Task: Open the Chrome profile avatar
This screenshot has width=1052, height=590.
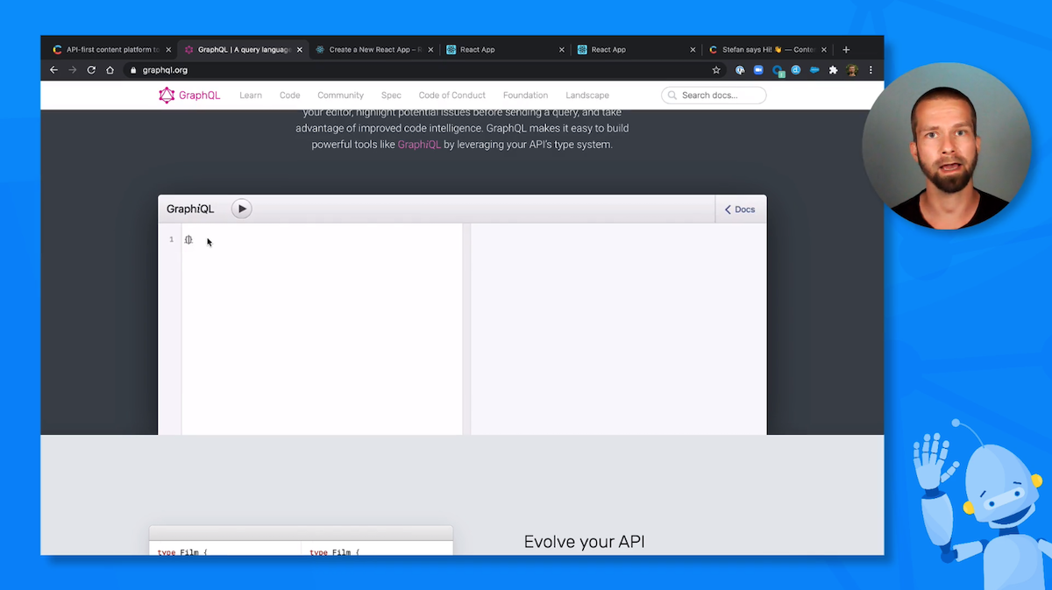Action: coord(852,70)
